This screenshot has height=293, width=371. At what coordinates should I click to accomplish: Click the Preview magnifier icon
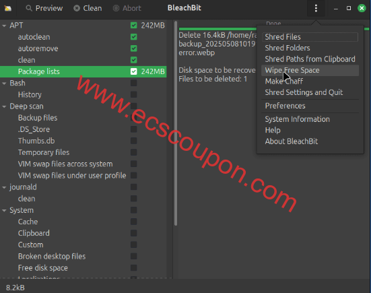[29, 8]
